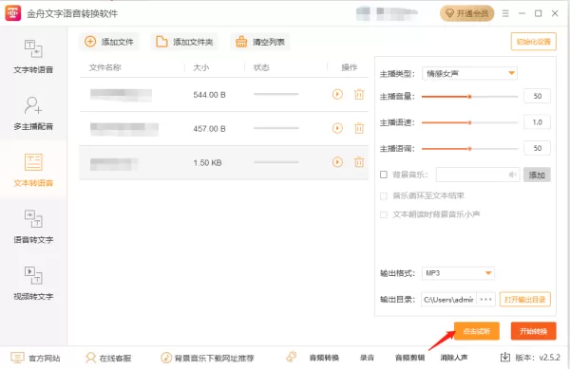This screenshot has height=369, width=570.
Task: Click the 状态 column header
Action: coord(261,67)
